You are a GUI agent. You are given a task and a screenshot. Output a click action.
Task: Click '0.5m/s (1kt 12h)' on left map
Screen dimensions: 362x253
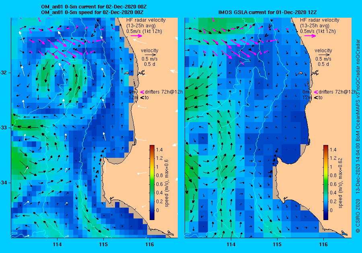144,31
